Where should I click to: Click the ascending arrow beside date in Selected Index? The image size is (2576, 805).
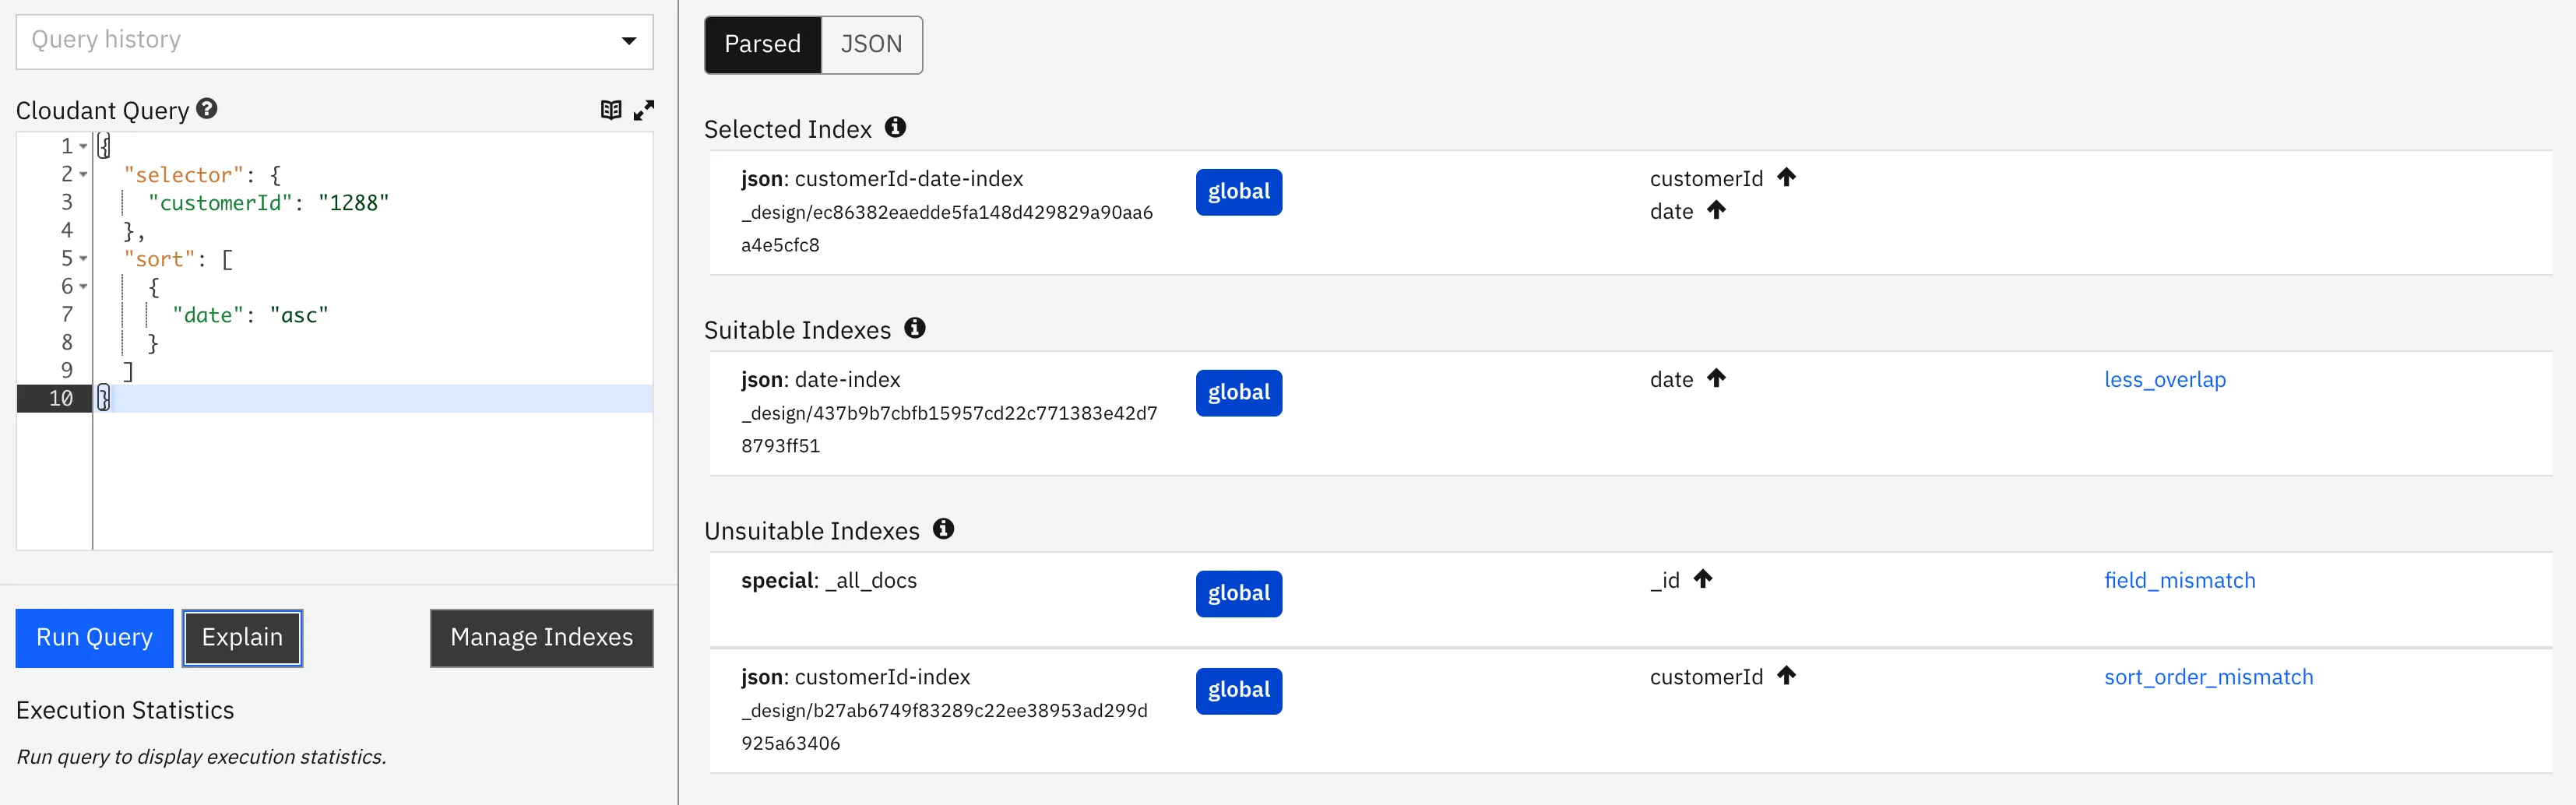pyautogui.click(x=1716, y=210)
